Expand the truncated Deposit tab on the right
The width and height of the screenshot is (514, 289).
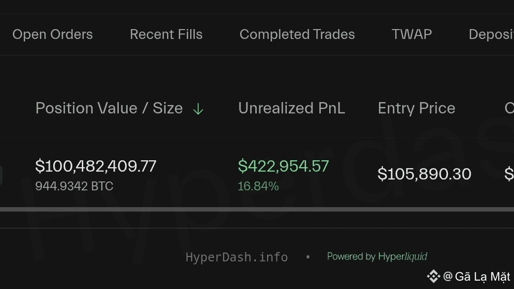pos(491,35)
